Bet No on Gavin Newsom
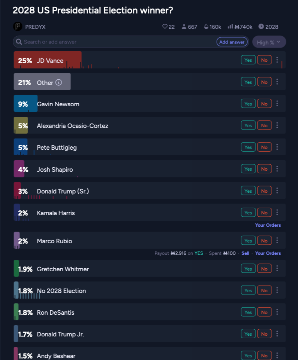This screenshot has width=298, height=360. pos(264,104)
